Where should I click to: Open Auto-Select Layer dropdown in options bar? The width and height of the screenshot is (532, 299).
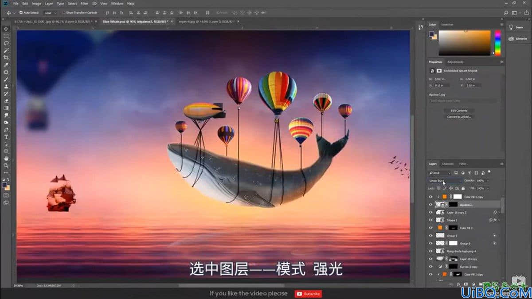(50, 12)
